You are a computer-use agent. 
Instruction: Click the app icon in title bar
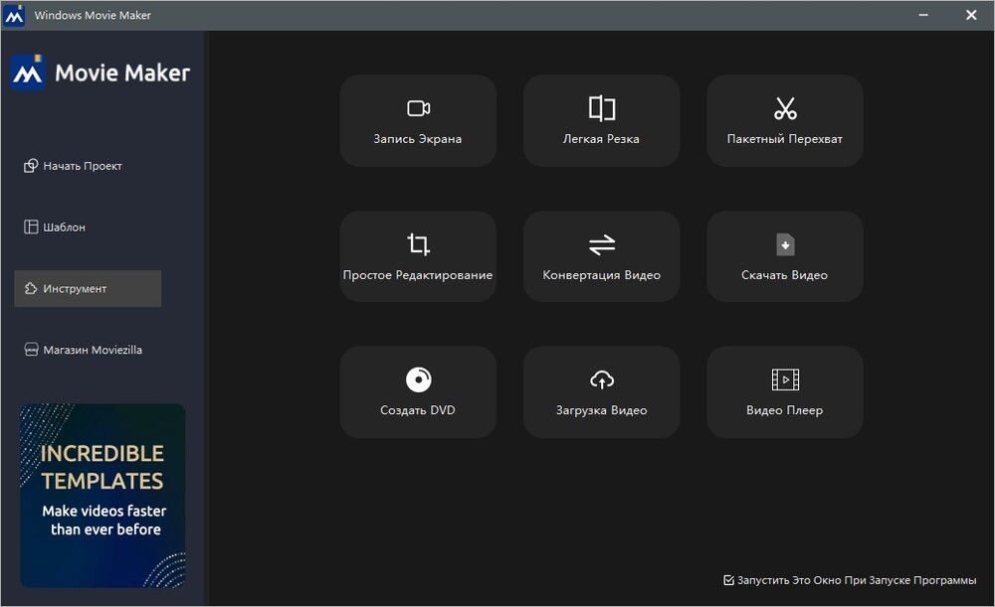click(x=15, y=16)
